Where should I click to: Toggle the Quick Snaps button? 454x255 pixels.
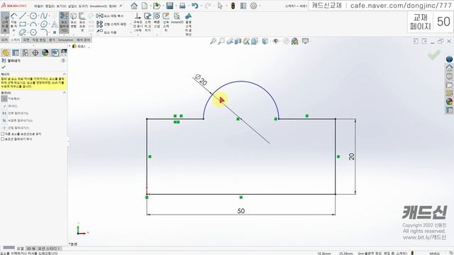click(x=157, y=21)
